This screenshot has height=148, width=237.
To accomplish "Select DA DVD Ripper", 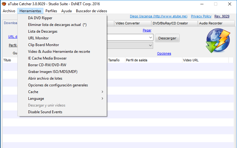I will 62,18.
